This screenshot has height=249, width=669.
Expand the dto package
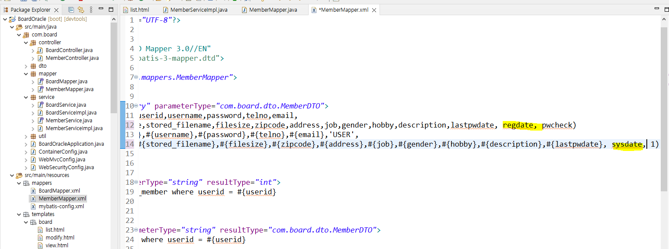[26, 66]
